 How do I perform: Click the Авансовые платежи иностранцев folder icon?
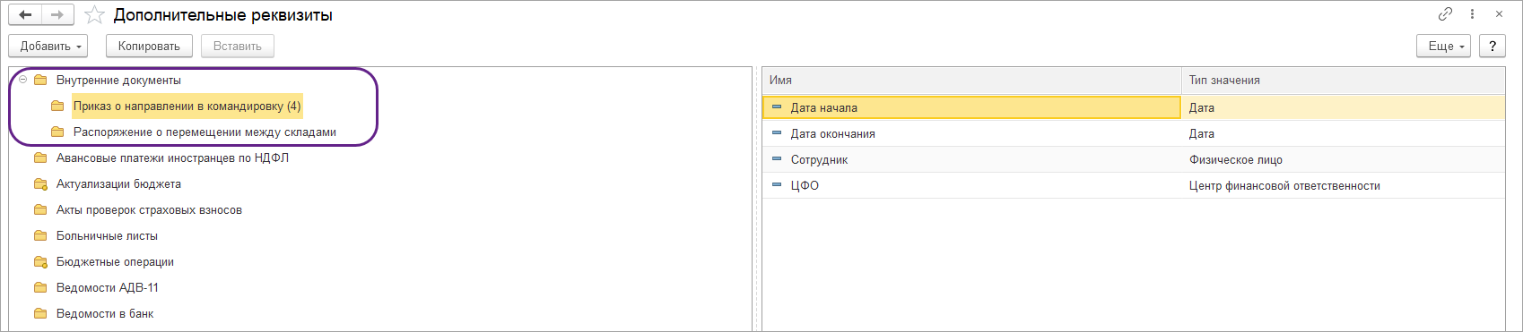(x=40, y=157)
